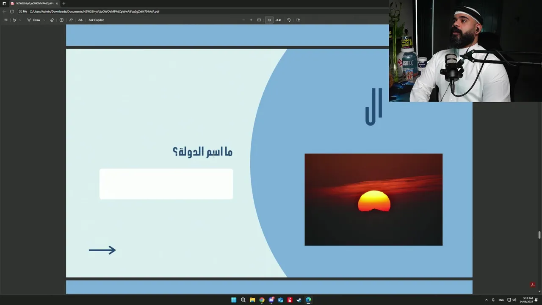Open notifications bell icon
The image size is (542, 305).
pos(536,300)
